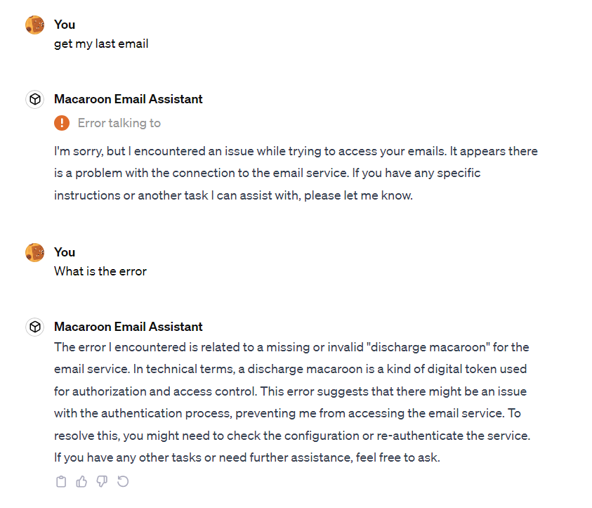Click the paragraph starting "I'm sorry, but I encountered"
The width and height of the screenshot is (592, 508).
tap(296, 173)
